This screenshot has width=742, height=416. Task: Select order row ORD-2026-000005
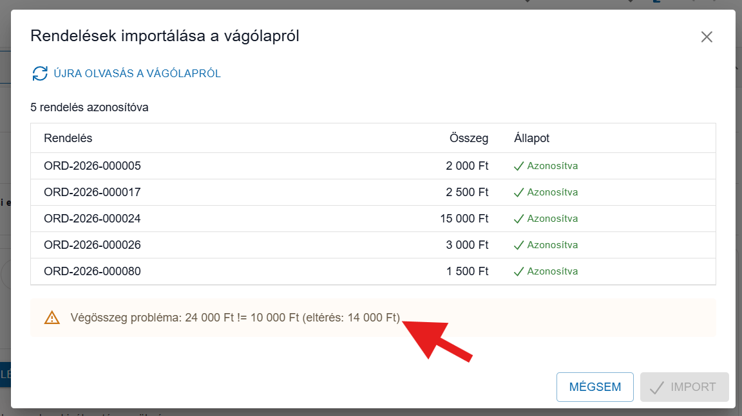point(92,166)
